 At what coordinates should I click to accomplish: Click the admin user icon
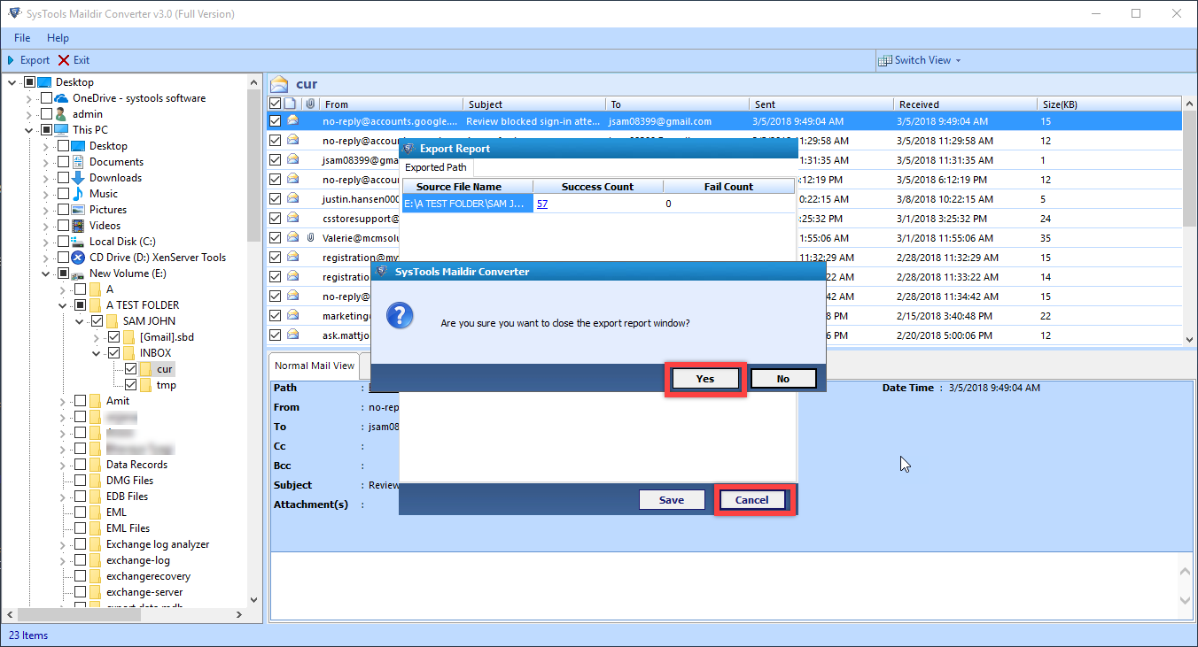coord(61,114)
